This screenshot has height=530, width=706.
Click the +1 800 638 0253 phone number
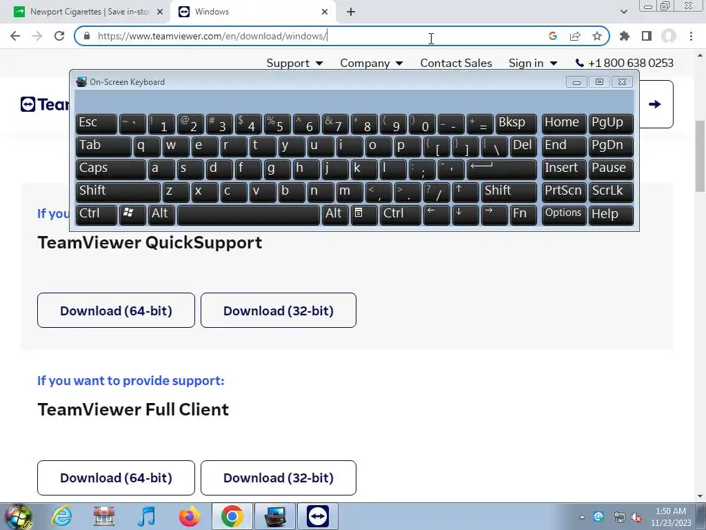(x=625, y=63)
